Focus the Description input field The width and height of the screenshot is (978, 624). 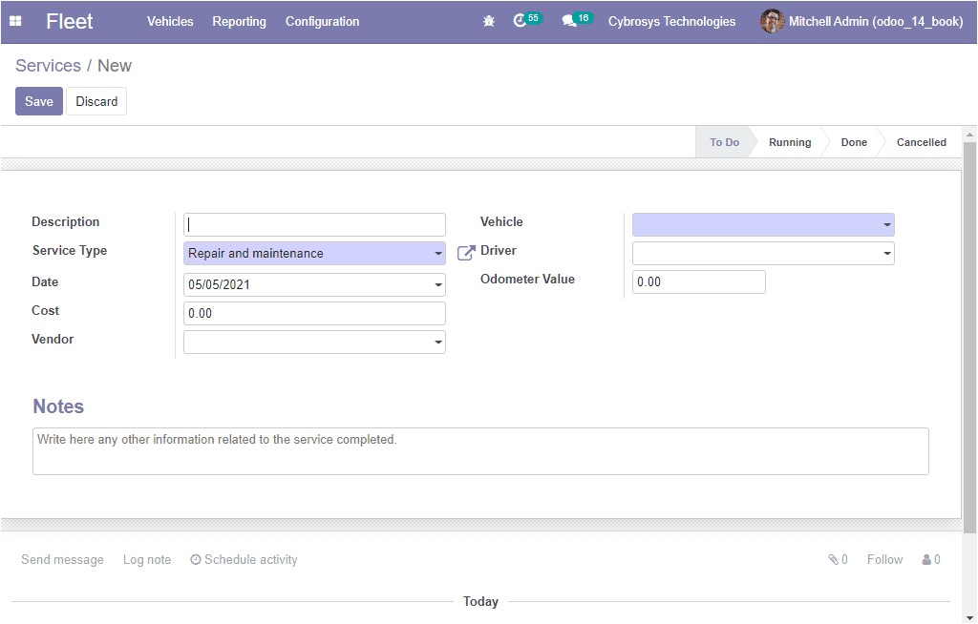click(314, 224)
